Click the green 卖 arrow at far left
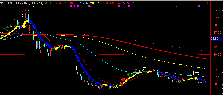 6,28
